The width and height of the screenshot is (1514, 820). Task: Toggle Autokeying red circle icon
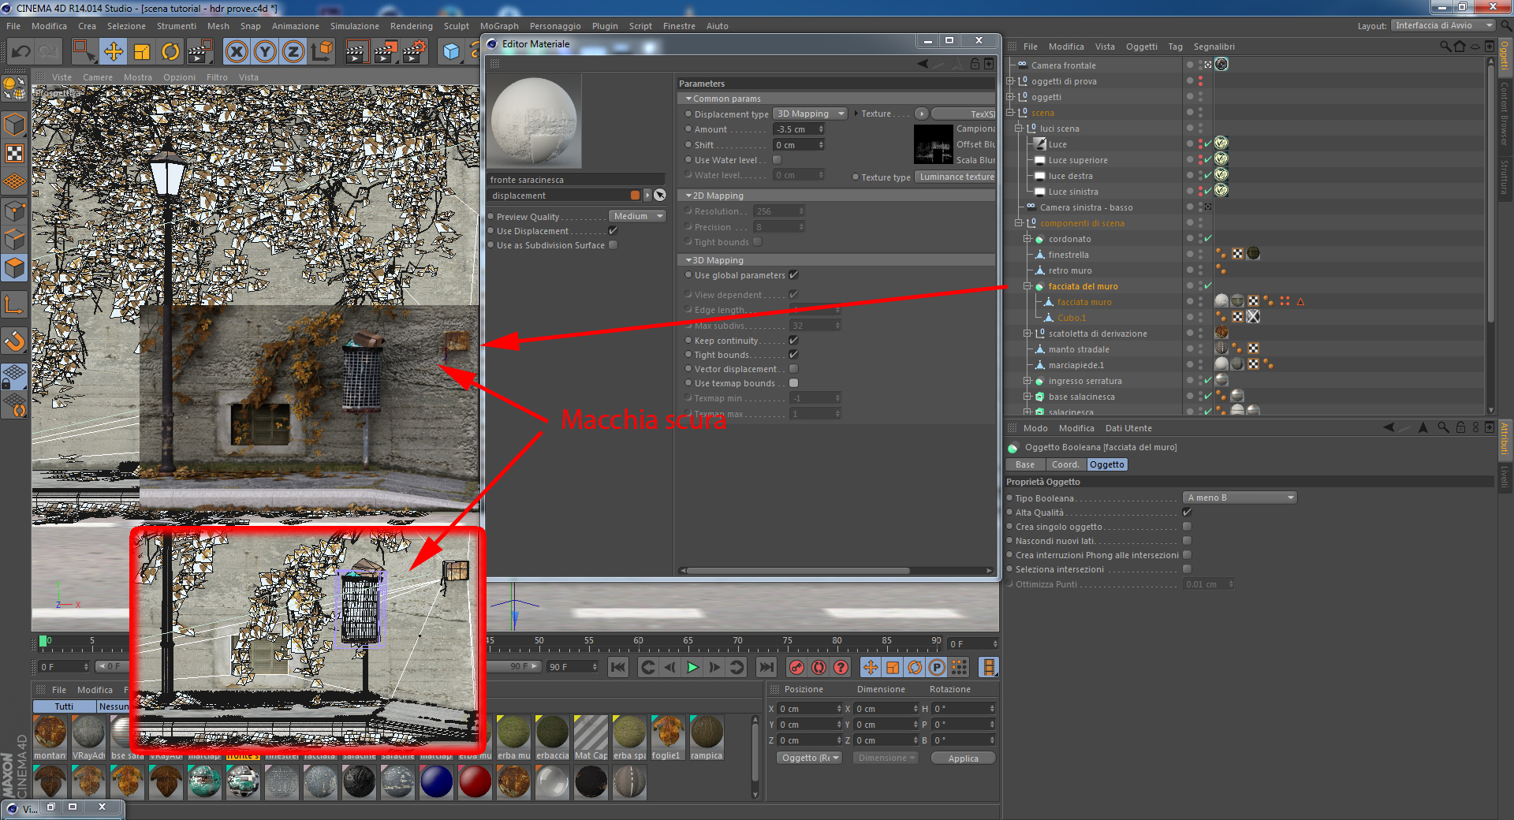819,667
